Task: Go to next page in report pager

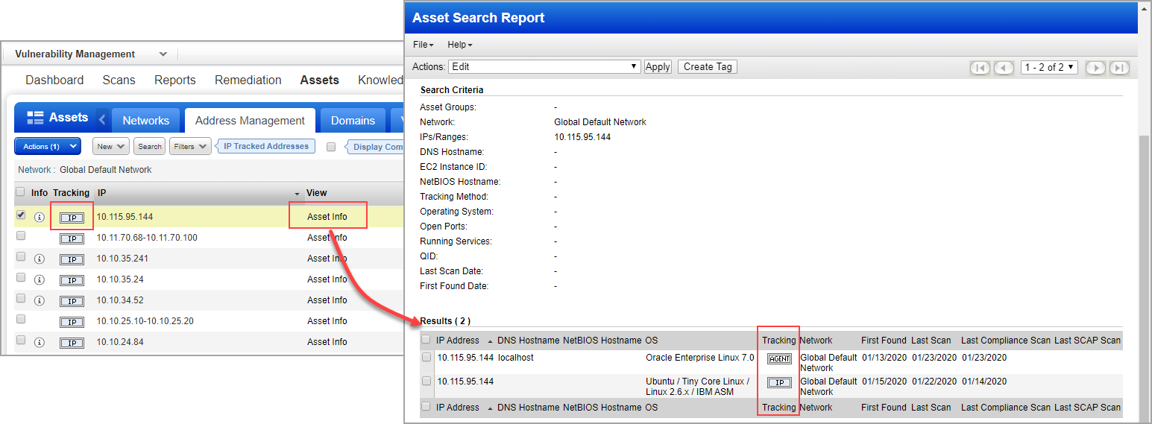Action: 1095,68
